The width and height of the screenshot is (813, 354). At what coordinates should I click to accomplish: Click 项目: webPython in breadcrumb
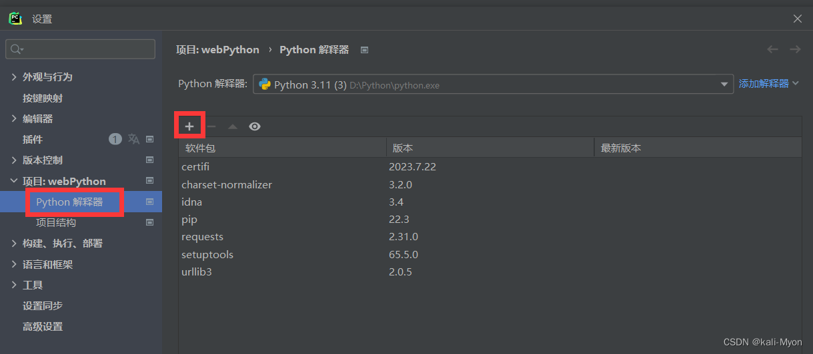click(217, 50)
